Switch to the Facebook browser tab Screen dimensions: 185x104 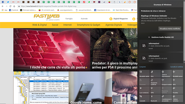pyautogui.click(x=3, y=2)
